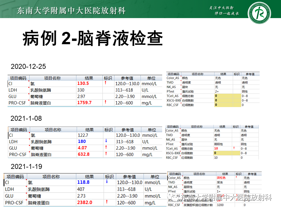The image size is (281, 210).
Task: Select the slide title 病例 2-脑脊液检查
Action: (x=93, y=38)
